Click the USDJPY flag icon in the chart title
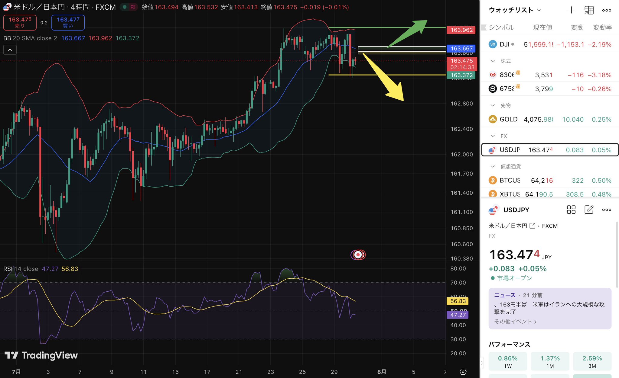Screen dimensions: 619x378 tap(7, 7)
